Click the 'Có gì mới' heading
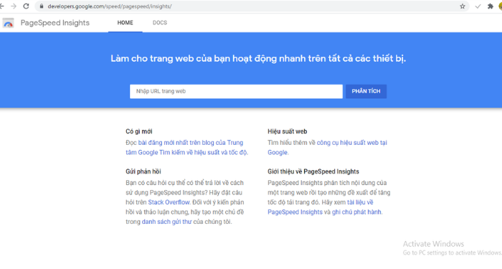The width and height of the screenshot is (502, 269). point(139,131)
